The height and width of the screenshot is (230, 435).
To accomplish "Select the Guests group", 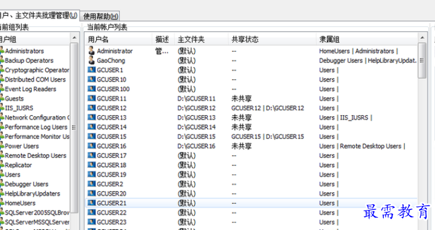I will coord(14,99).
